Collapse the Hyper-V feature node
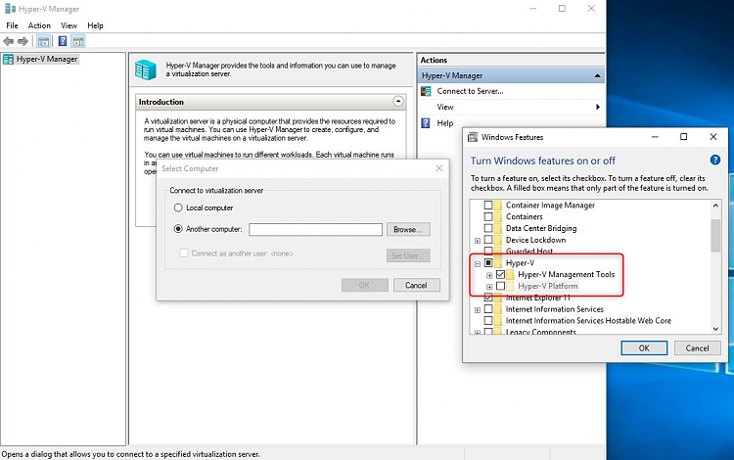The height and width of the screenshot is (460, 734). pyautogui.click(x=477, y=263)
